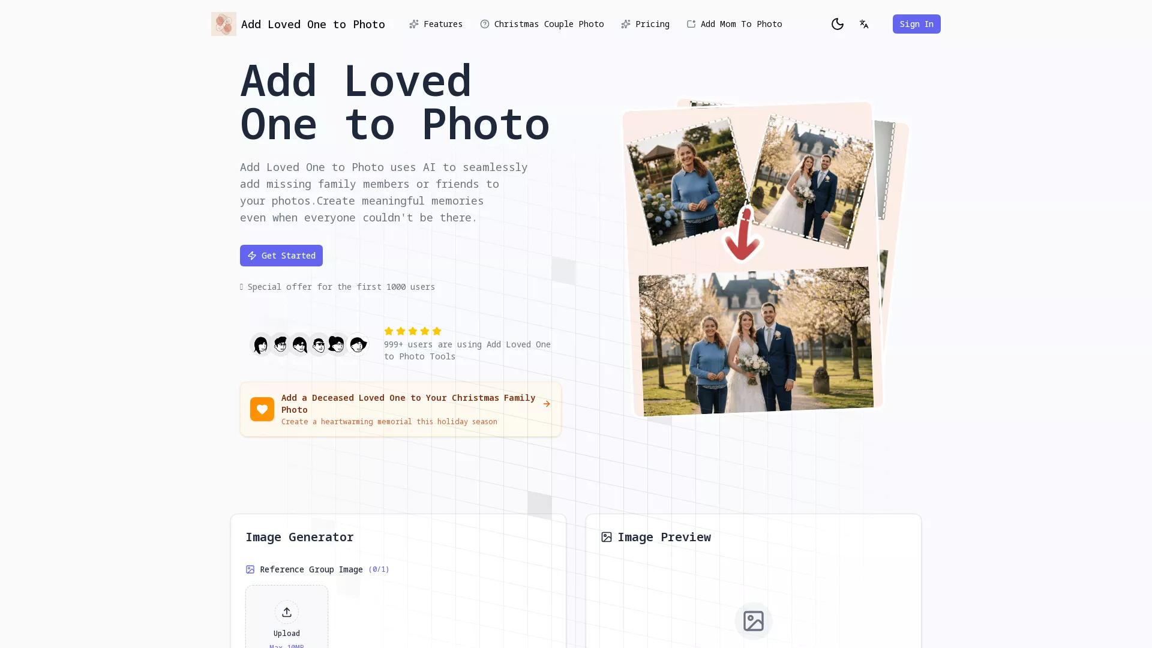Select the sparkles icon next to Features
The width and height of the screenshot is (1152, 648).
click(x=414, y=24)
